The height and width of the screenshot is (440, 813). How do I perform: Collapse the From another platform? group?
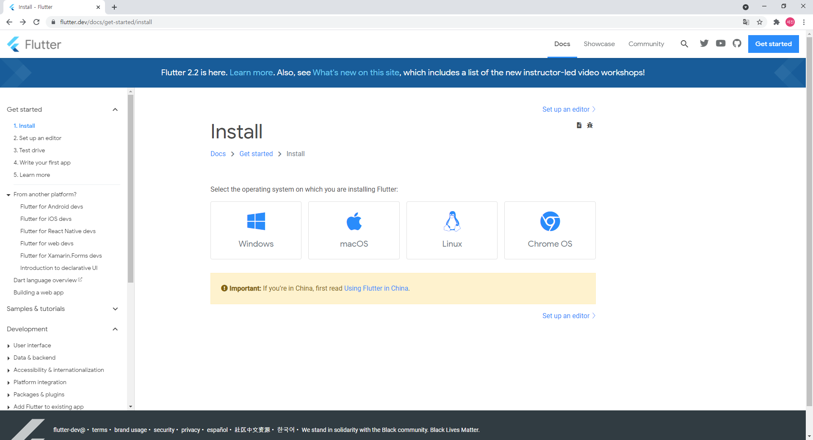[x=8, y=195]
